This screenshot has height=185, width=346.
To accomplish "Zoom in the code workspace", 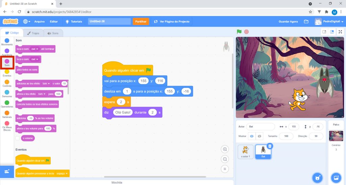I will [225, 149].
